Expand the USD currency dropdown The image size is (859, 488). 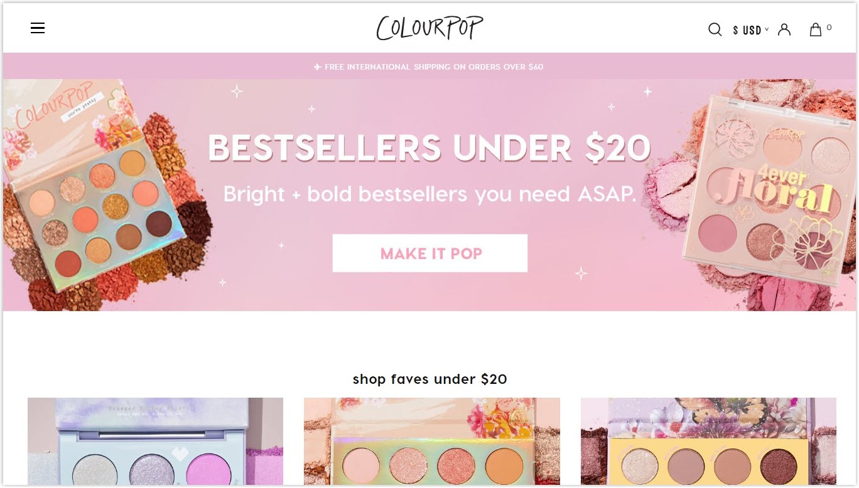click(750, 30)
